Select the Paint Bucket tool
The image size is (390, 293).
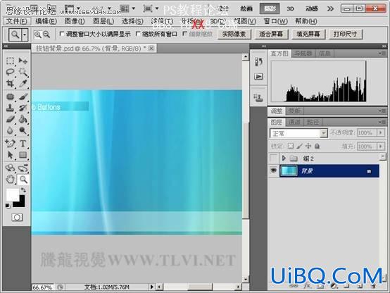pos(23,119)
